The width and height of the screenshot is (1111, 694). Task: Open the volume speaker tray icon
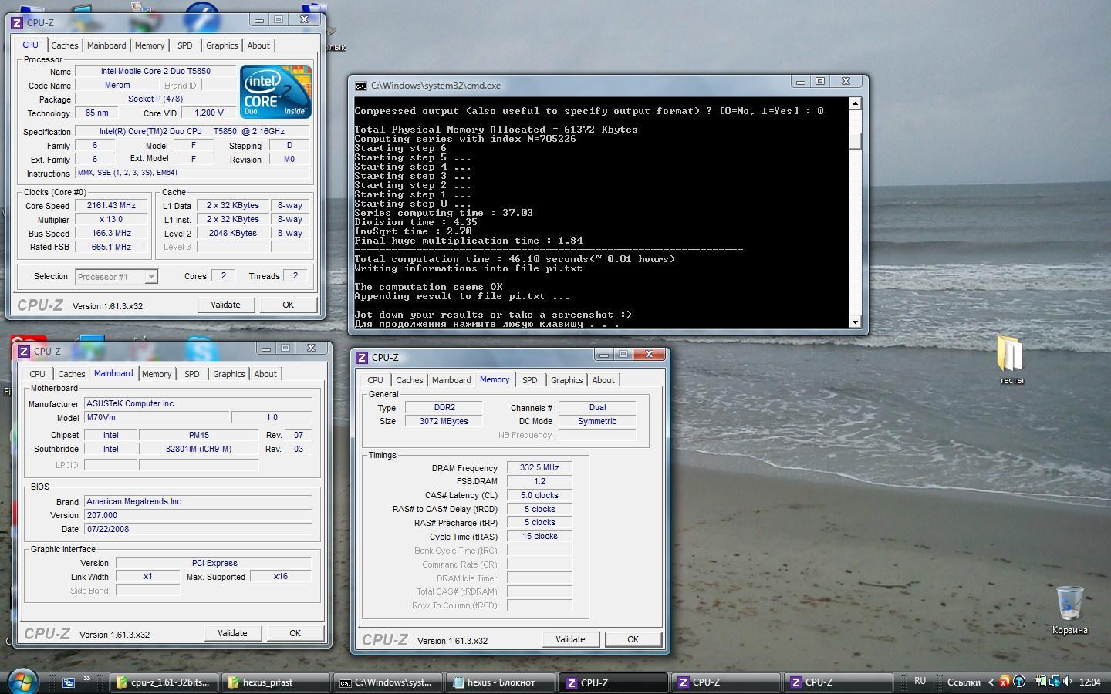[x=1068, y=682]
